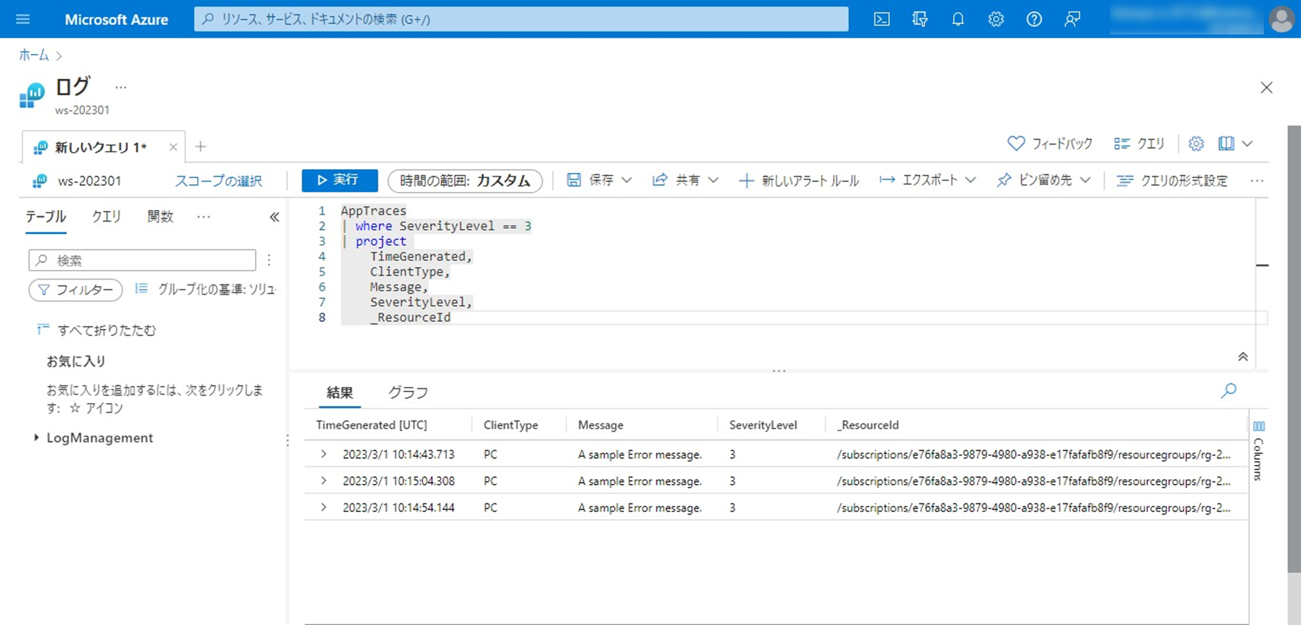Run the query with 実行 button
Image resolution: width=1301 pixels, height=625 pixels.
(x=340, y=180)
